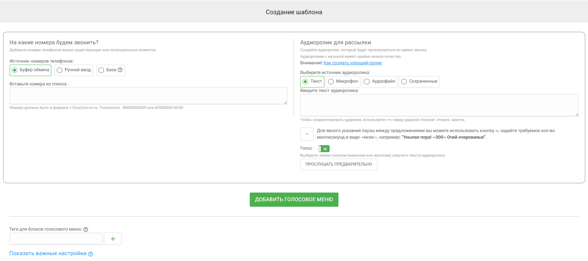Select Текст as audio clip source
Screen dimensions: 588x261
tap(312, 82)
